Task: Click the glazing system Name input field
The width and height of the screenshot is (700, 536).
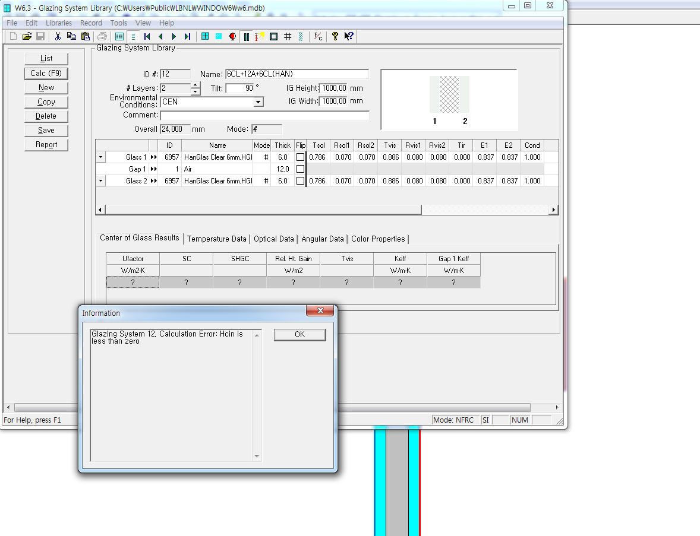Action: point(296,74)
